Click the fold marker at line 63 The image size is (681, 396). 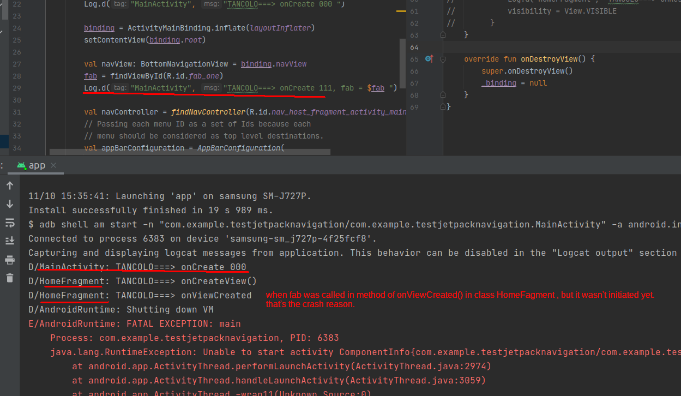(443, 34)
